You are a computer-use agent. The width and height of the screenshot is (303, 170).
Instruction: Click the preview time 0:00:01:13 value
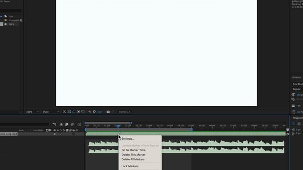[125, 112]
